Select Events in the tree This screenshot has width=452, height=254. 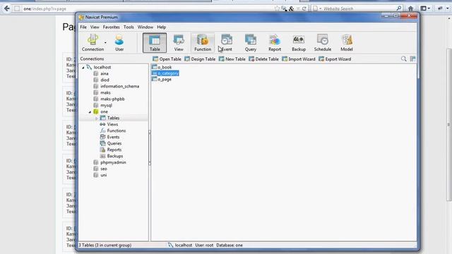coord(113,137)
